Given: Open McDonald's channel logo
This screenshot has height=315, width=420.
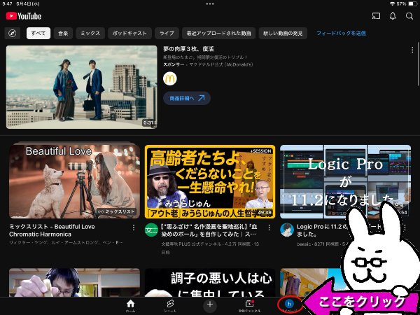Looking at the screenshot, I should pos(170,78).
